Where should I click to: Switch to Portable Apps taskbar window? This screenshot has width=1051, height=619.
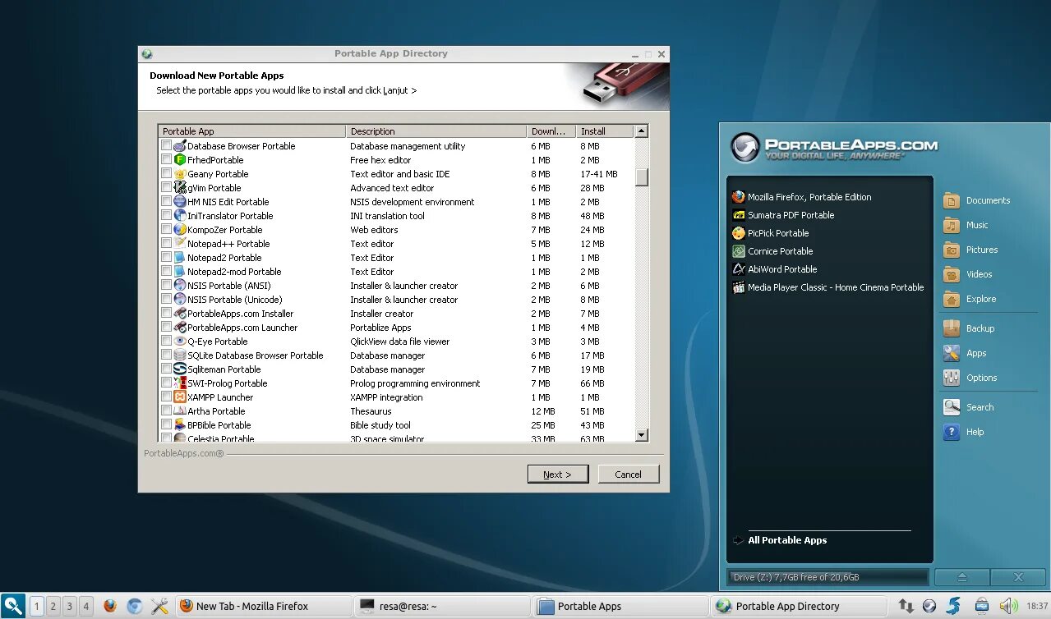(620, 607)
